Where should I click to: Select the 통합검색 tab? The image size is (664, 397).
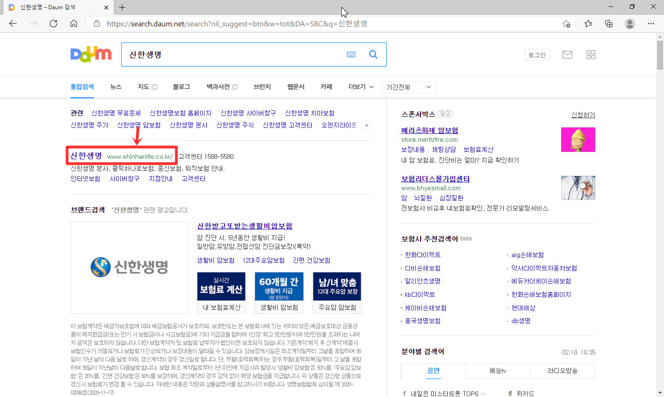coord(82,87)
